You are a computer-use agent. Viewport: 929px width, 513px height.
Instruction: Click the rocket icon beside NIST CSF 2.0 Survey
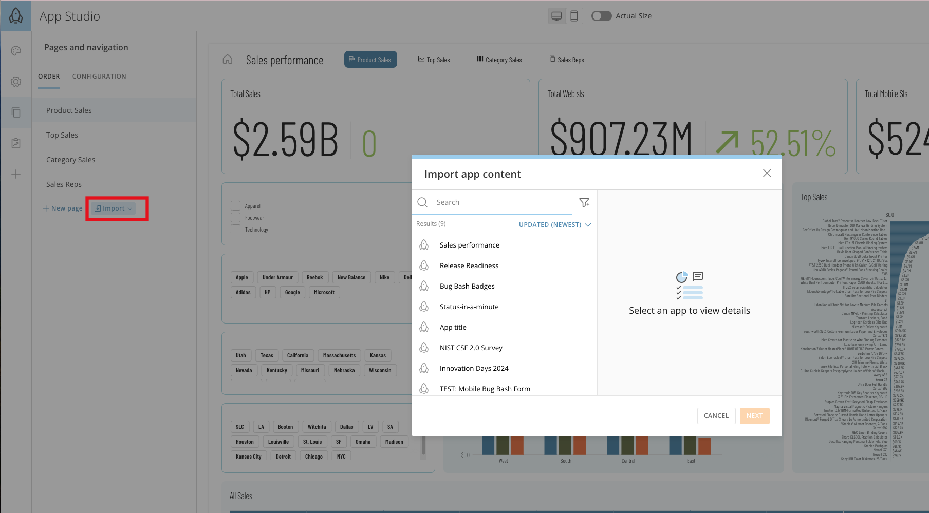pos(424,348)
